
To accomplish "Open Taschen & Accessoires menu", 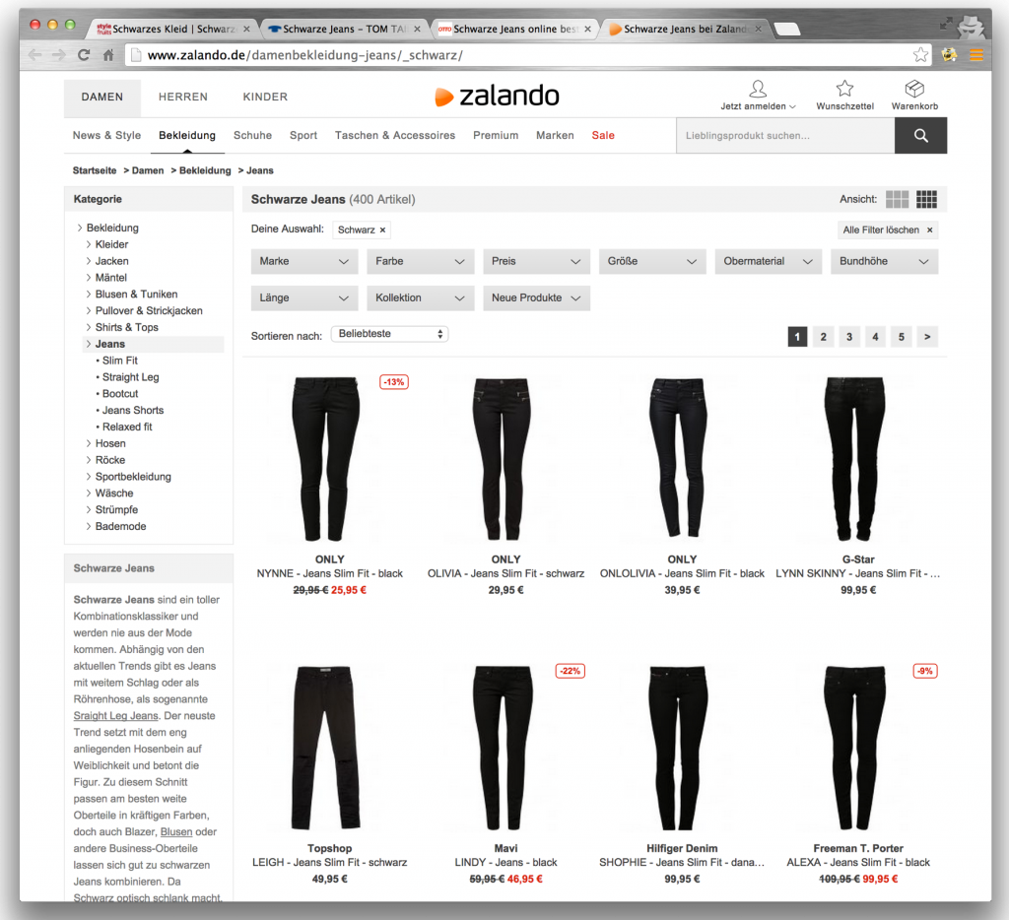I will click(x=395, y=136).
